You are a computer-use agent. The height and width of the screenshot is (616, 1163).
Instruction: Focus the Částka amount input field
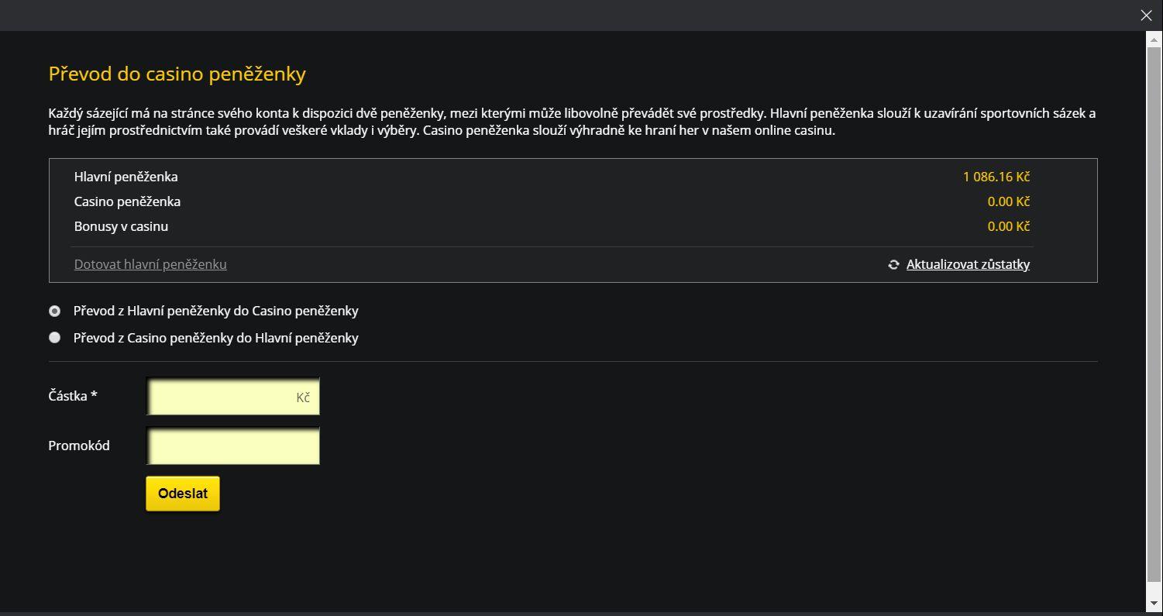221,397
